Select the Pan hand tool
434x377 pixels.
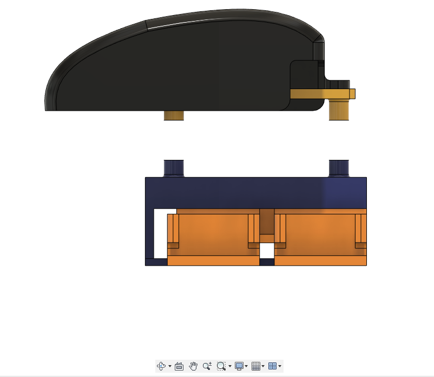(193, 366)
